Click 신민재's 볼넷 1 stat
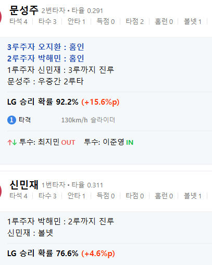Viewport: 212px width, 265px height. (x=193, y=196)
